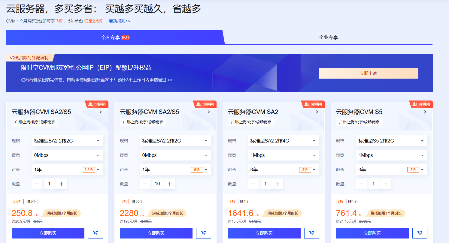Decrease quantity on the 250.8元 card
Viewport: 449px width, 243px height.
click(x=37, y=184)
